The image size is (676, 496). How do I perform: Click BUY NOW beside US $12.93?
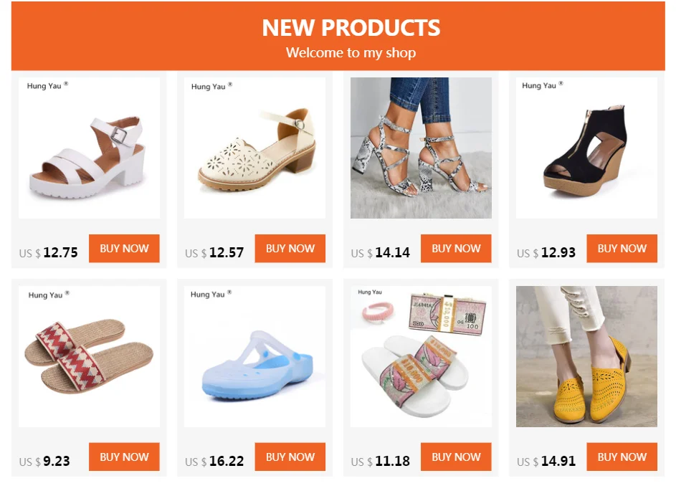click(x=622, y=248)
